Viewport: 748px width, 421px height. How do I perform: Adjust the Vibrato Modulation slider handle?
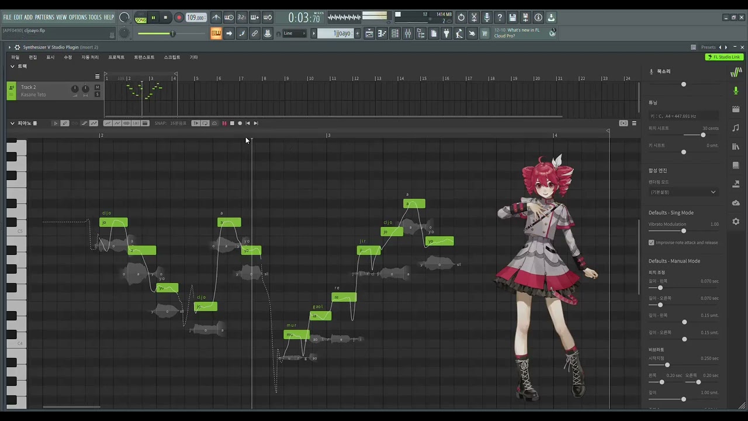(684, 231)
